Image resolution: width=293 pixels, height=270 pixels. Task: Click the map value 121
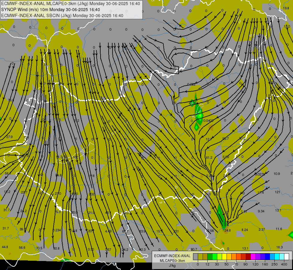277,192
